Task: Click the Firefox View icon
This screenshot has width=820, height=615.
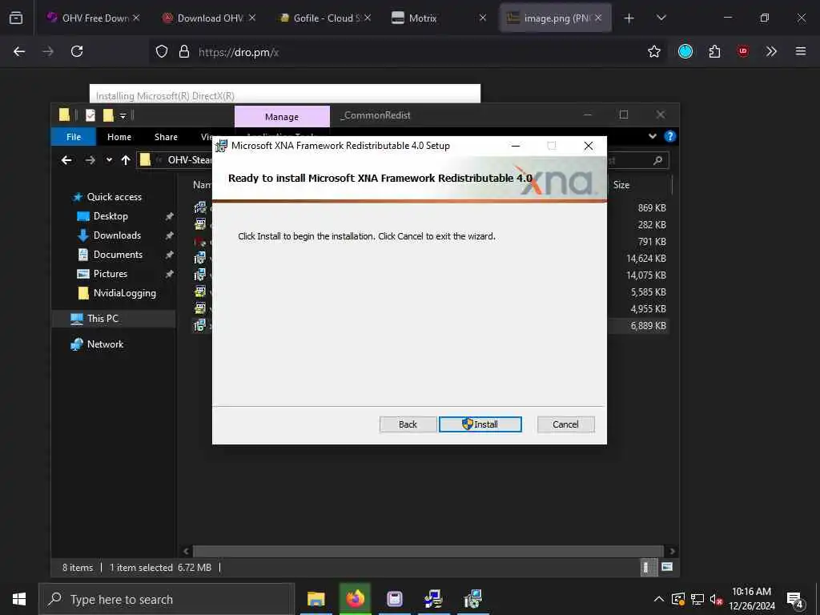Action: (x=16, y=18)
